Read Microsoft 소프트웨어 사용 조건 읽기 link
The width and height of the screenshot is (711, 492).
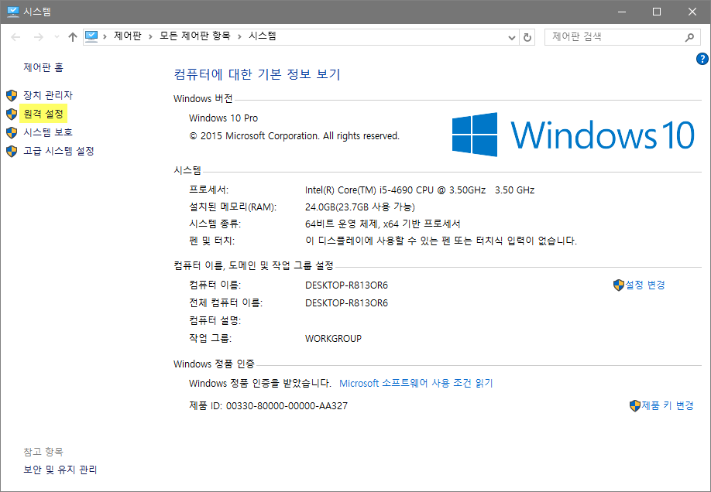coord(416,383)
